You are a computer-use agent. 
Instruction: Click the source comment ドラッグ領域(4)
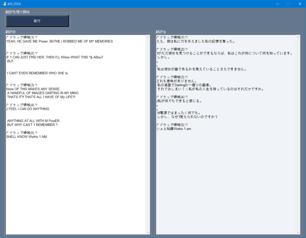pyautogui.click(x=22, y=105)
